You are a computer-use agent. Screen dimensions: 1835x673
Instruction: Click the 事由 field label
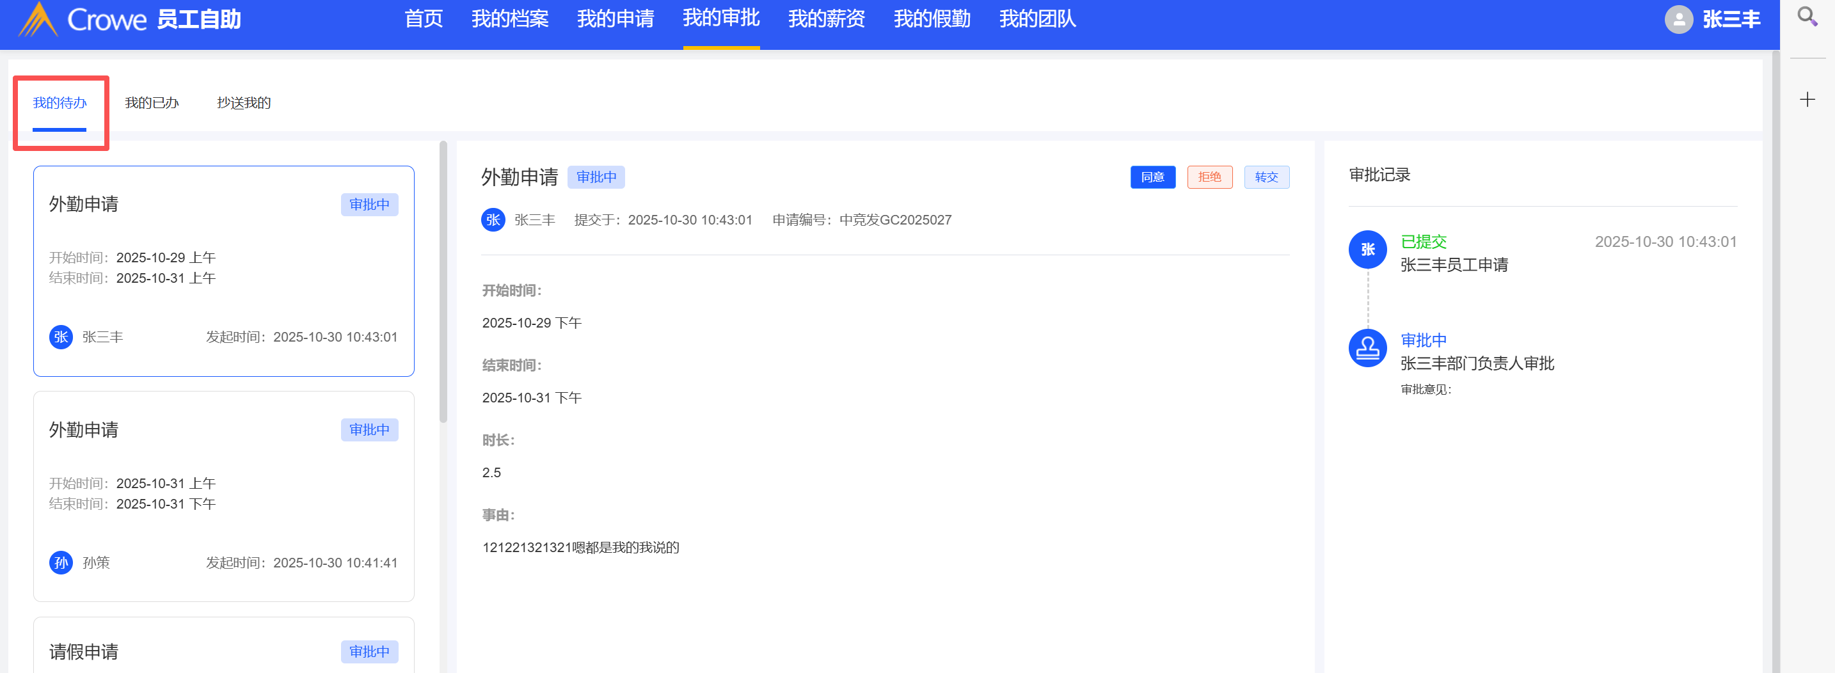point(498,515)
